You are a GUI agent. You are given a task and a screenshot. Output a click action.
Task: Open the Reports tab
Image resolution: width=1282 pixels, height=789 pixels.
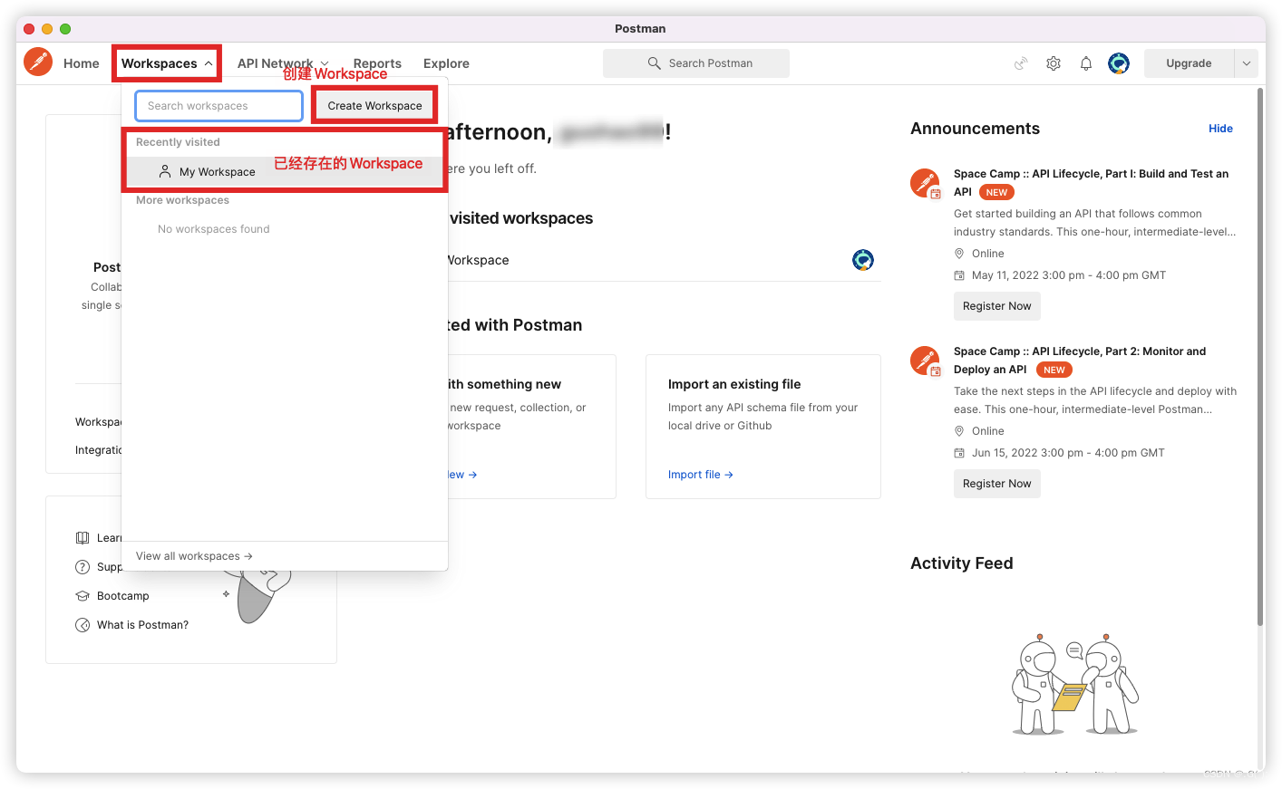point(377,63)
